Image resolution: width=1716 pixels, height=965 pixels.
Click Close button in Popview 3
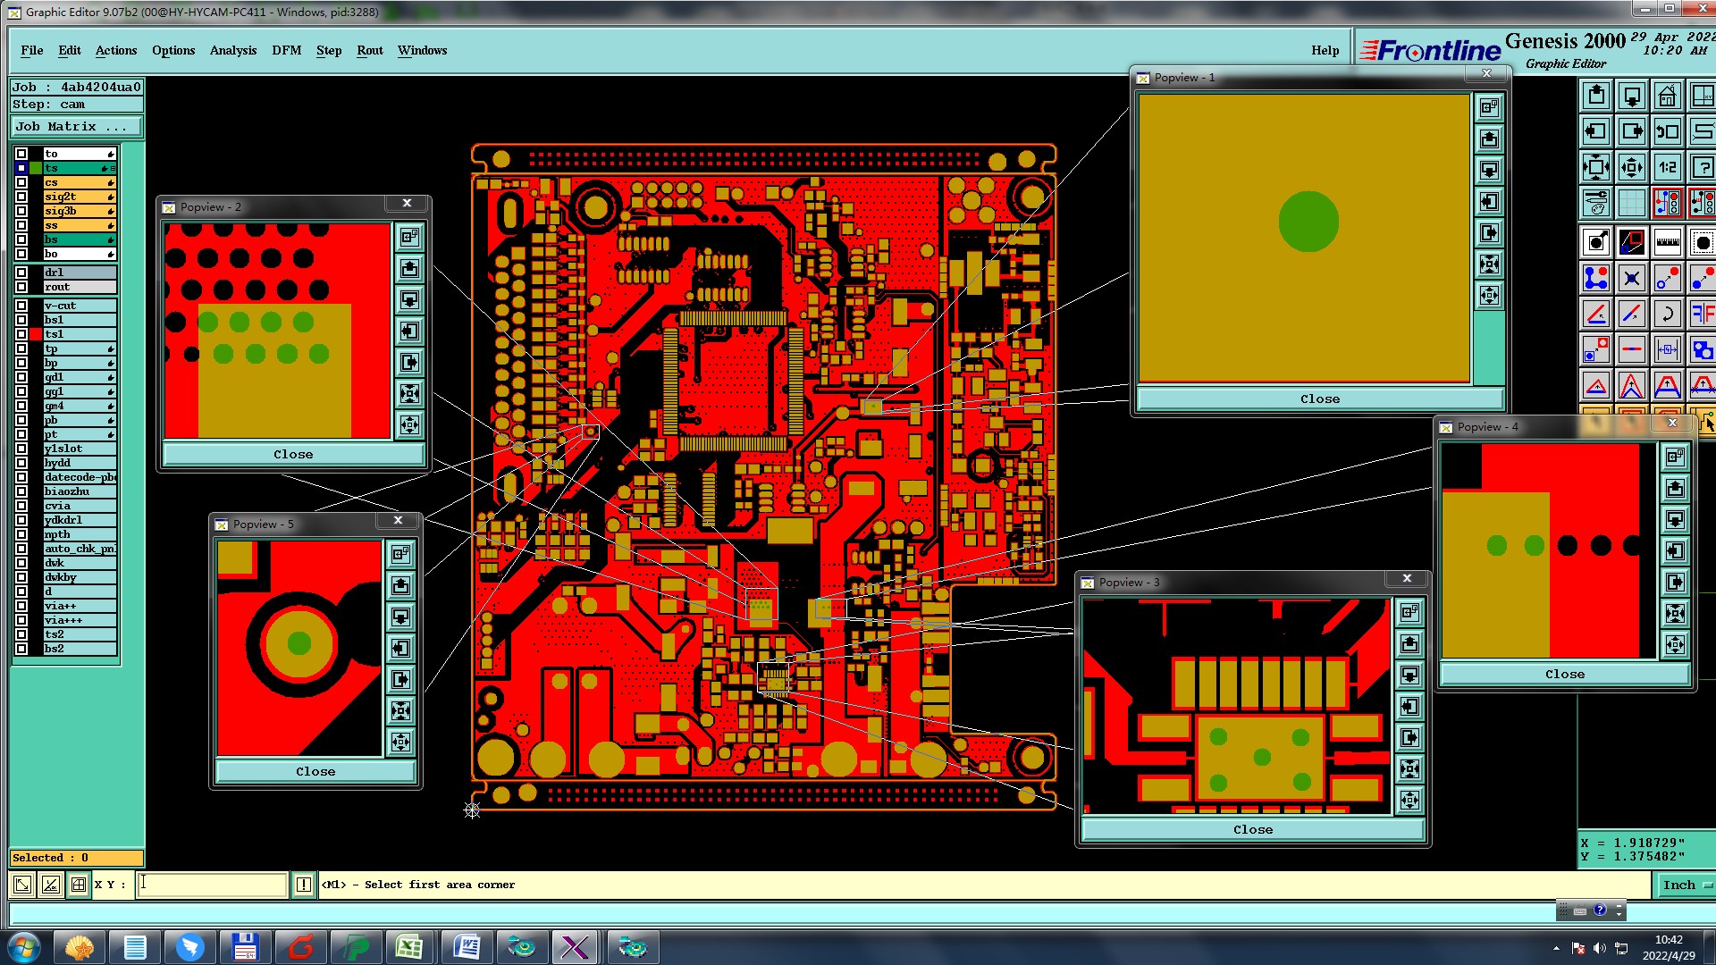(x=1252, y=829)
